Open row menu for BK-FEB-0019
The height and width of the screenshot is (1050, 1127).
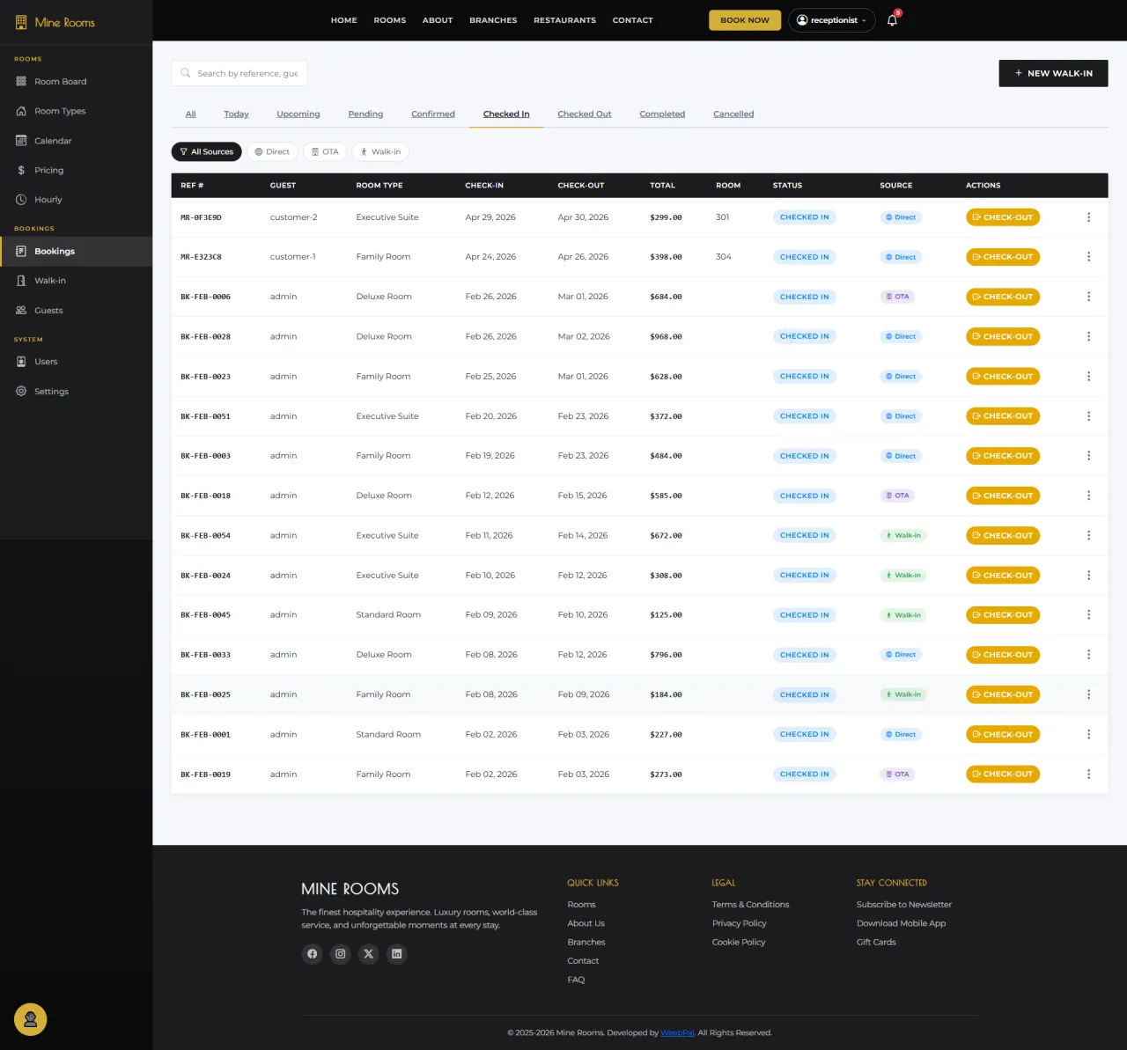tap(1088, 775)
